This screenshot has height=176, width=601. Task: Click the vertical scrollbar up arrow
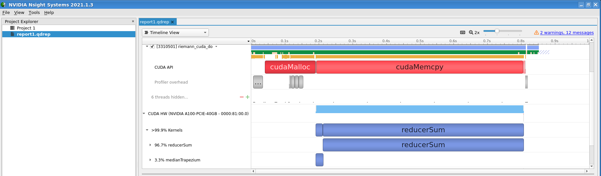[x=592, y=40]
